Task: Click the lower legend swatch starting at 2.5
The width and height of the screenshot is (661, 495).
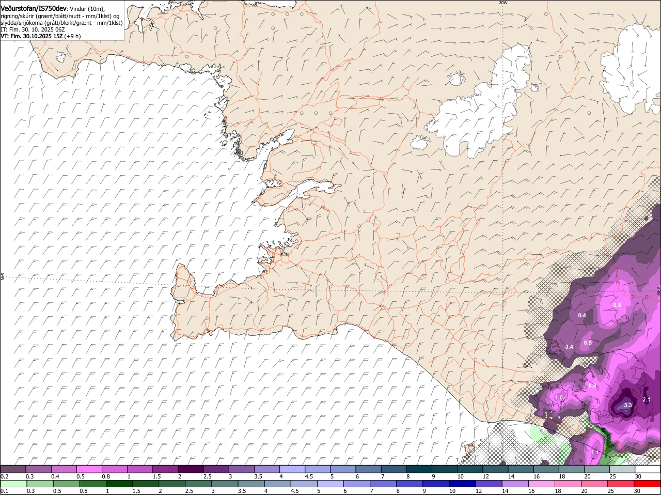Action: point(198,484)
